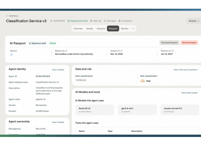The width and height of the screenshot is (201, 145).
Task: Select the claude-sonnet-5-5 model card
Action: pos(180,110)
